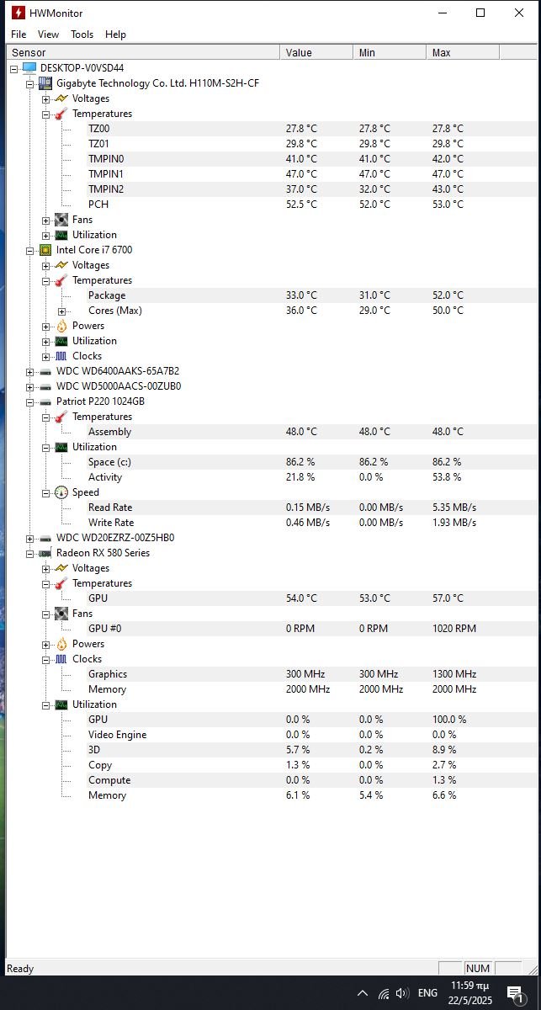Screen dimensions: 541x1010
Task: Click the Gigabyte motherboard icon
Action: (45, 83)
